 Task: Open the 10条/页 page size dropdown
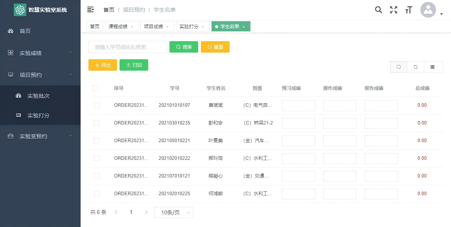[x=174, y=212]
